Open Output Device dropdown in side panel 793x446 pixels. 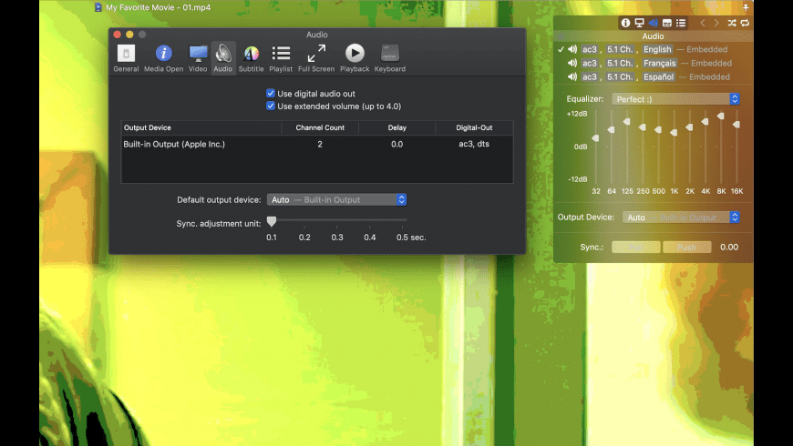tap(681, 218)
